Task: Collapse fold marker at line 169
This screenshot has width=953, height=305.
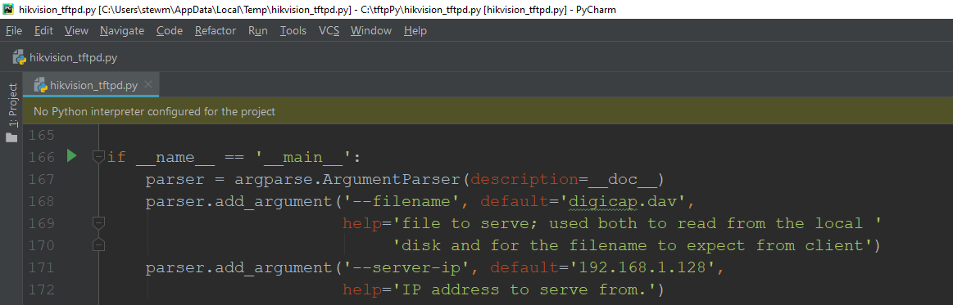Action: pyautogui.click(x=98, y=223)
